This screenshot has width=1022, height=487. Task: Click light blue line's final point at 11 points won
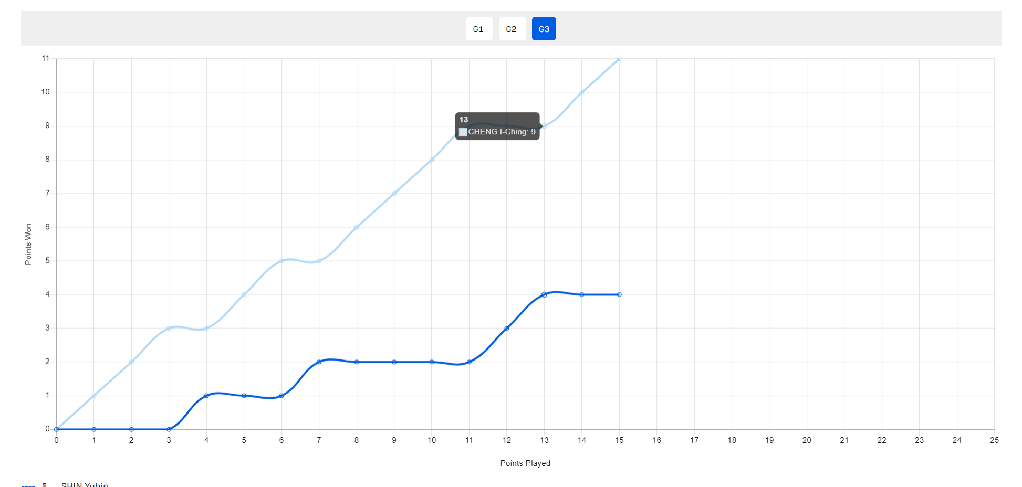[619, 59]
